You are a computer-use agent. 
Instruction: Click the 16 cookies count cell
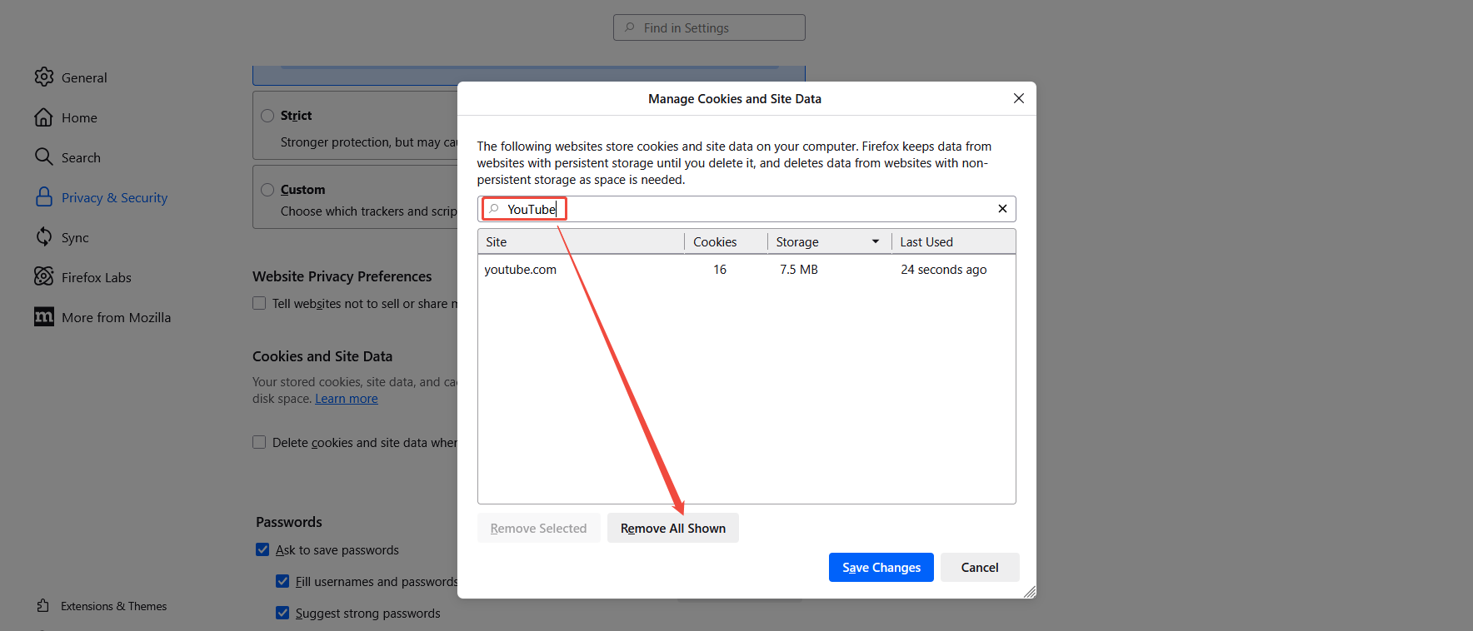720,269
